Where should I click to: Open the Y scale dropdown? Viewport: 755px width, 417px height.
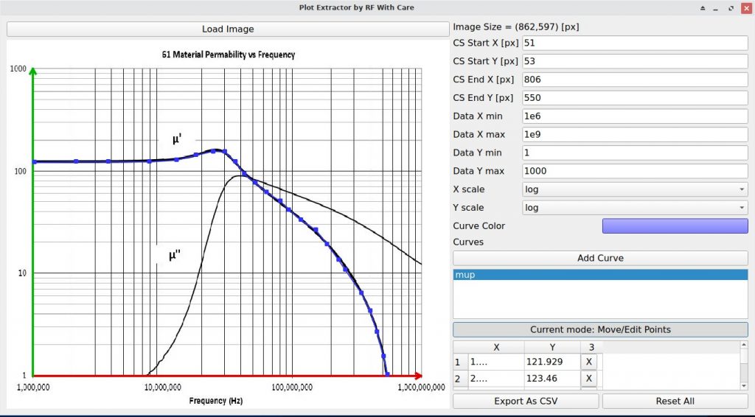(x=635, y=208)
